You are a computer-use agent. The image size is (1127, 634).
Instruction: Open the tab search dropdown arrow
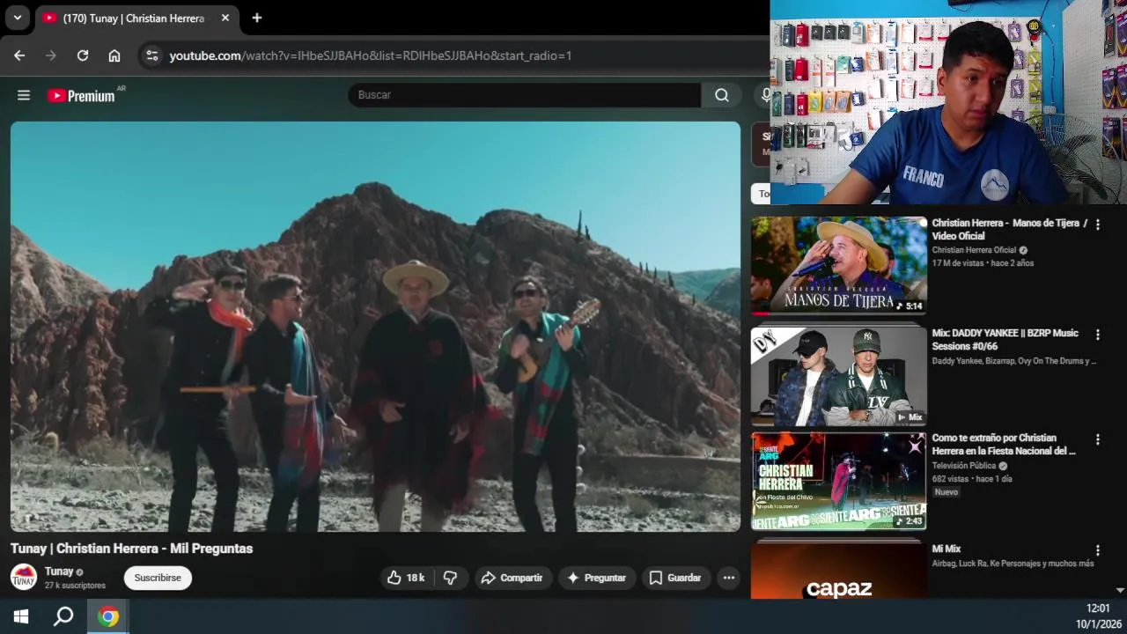pyautogui.click(x=17, y=18)
